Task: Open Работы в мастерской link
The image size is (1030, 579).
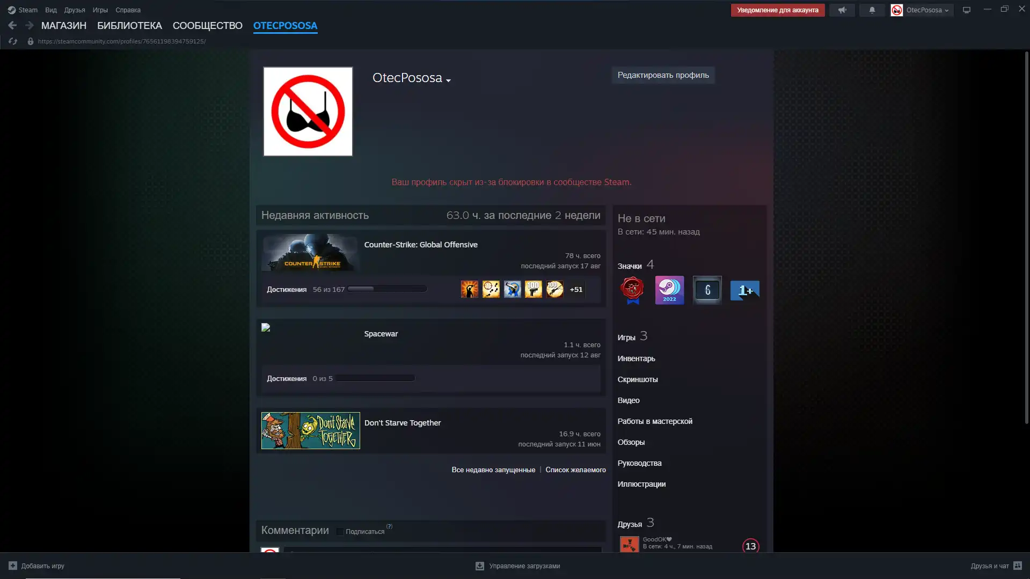Action: pyautogui.click(x=654, y=421)
